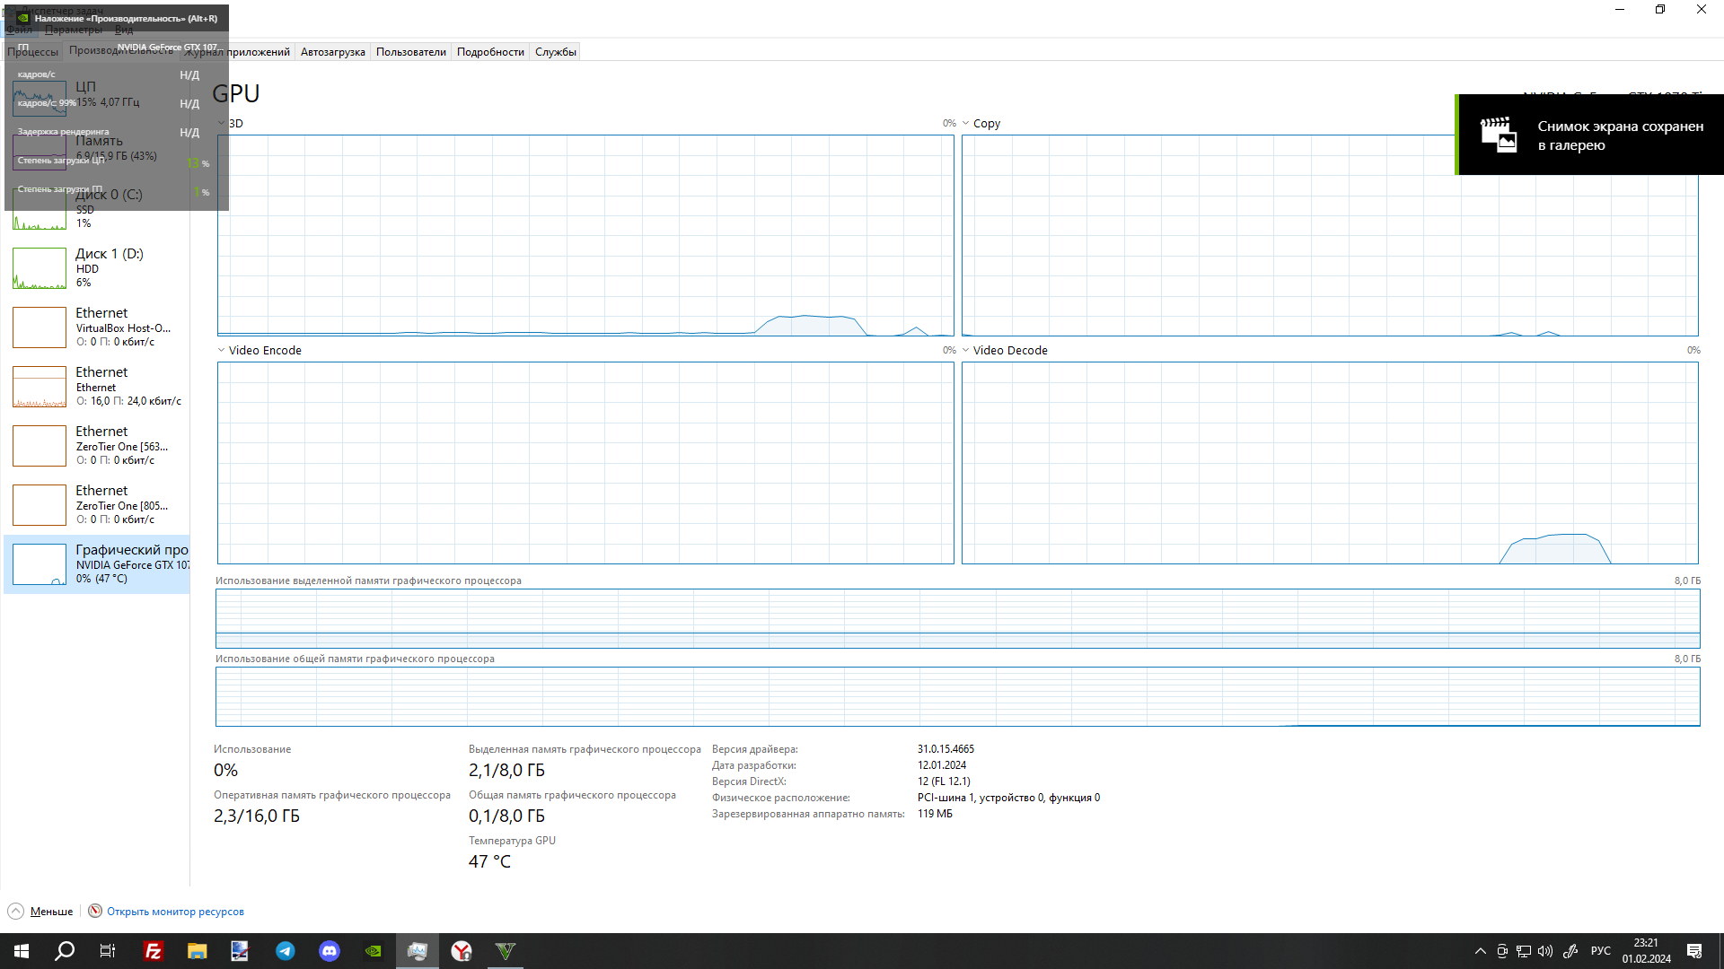Viewport: 1724px width, 969px height.
Task: Switch to the Процессы tab
Action: coord(32,51)
